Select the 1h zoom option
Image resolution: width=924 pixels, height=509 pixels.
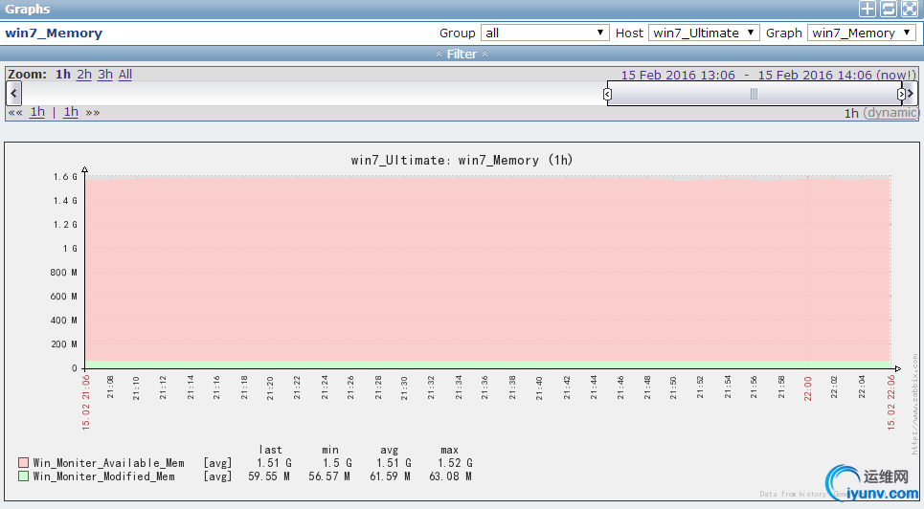pos(63,75)
